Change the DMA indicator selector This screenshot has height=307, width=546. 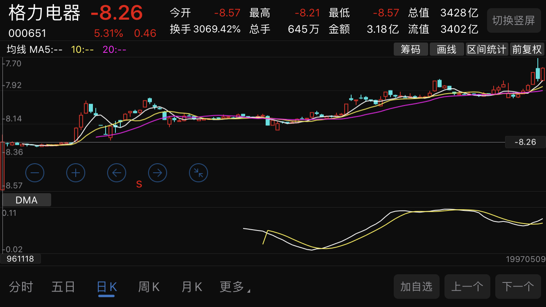[27, 200]
